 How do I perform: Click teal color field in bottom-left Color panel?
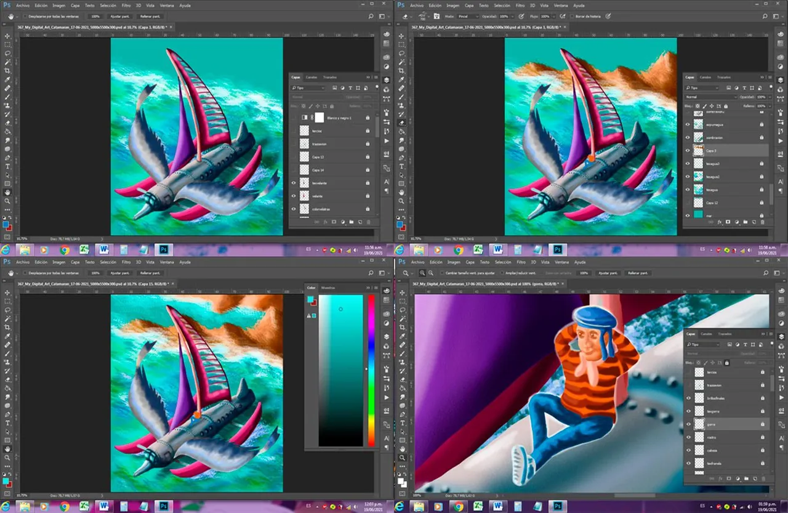(340, 370)
